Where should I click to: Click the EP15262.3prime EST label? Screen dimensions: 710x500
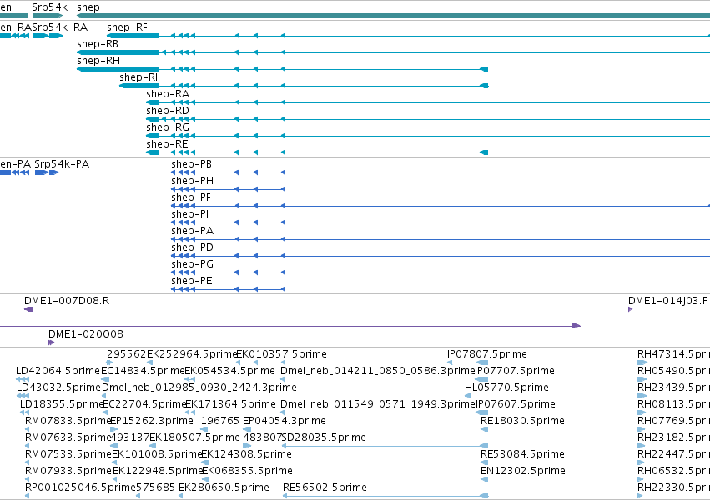[x=152, y=421]
